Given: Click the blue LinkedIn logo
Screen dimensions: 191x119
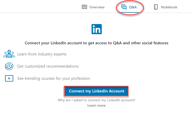Looking at the screenshot, I should [x=97, y=29].
